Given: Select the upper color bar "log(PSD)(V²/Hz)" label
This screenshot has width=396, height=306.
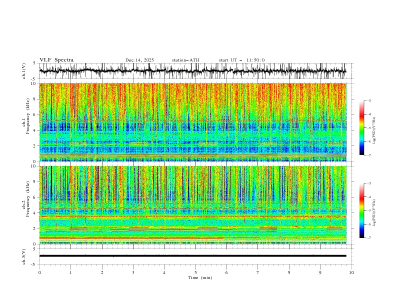Looking at the screenshot, I should point(374,130).
